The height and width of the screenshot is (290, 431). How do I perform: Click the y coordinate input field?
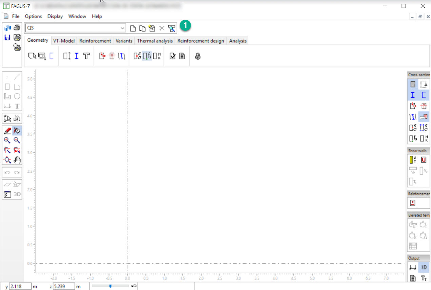pos(20,286)
